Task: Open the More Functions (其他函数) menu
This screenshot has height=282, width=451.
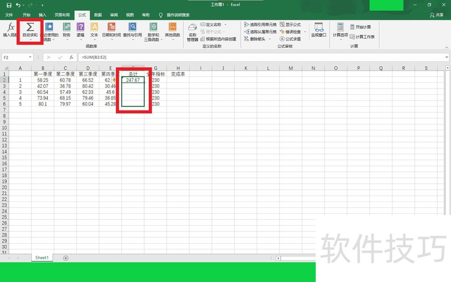Action: pyautogui.click(x=173, y=32)
